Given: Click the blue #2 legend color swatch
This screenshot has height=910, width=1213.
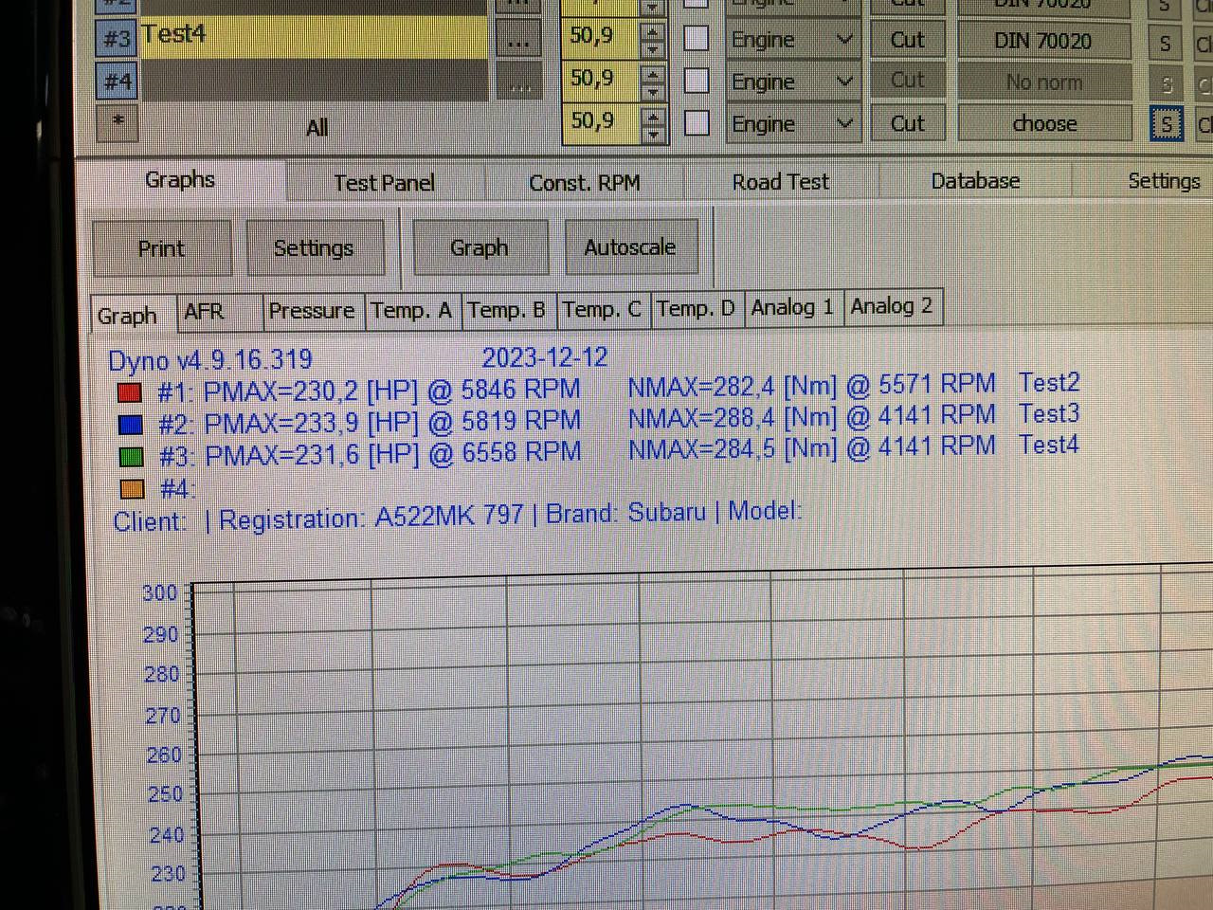Looking at the screenshot, I should tap(131, 425).
